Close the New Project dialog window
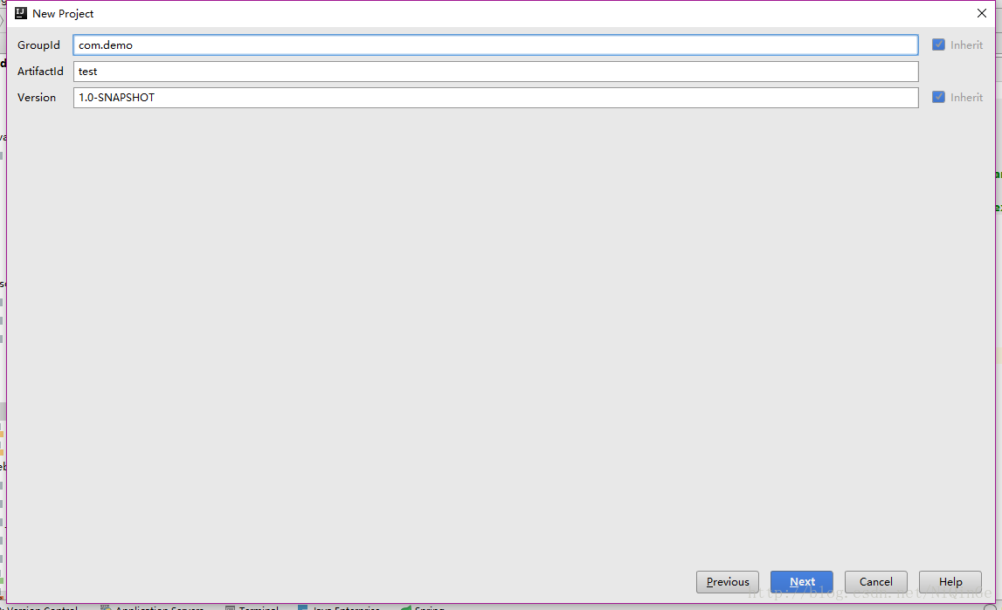This screenshot has width=1002, height=610. tap(982, 13)
